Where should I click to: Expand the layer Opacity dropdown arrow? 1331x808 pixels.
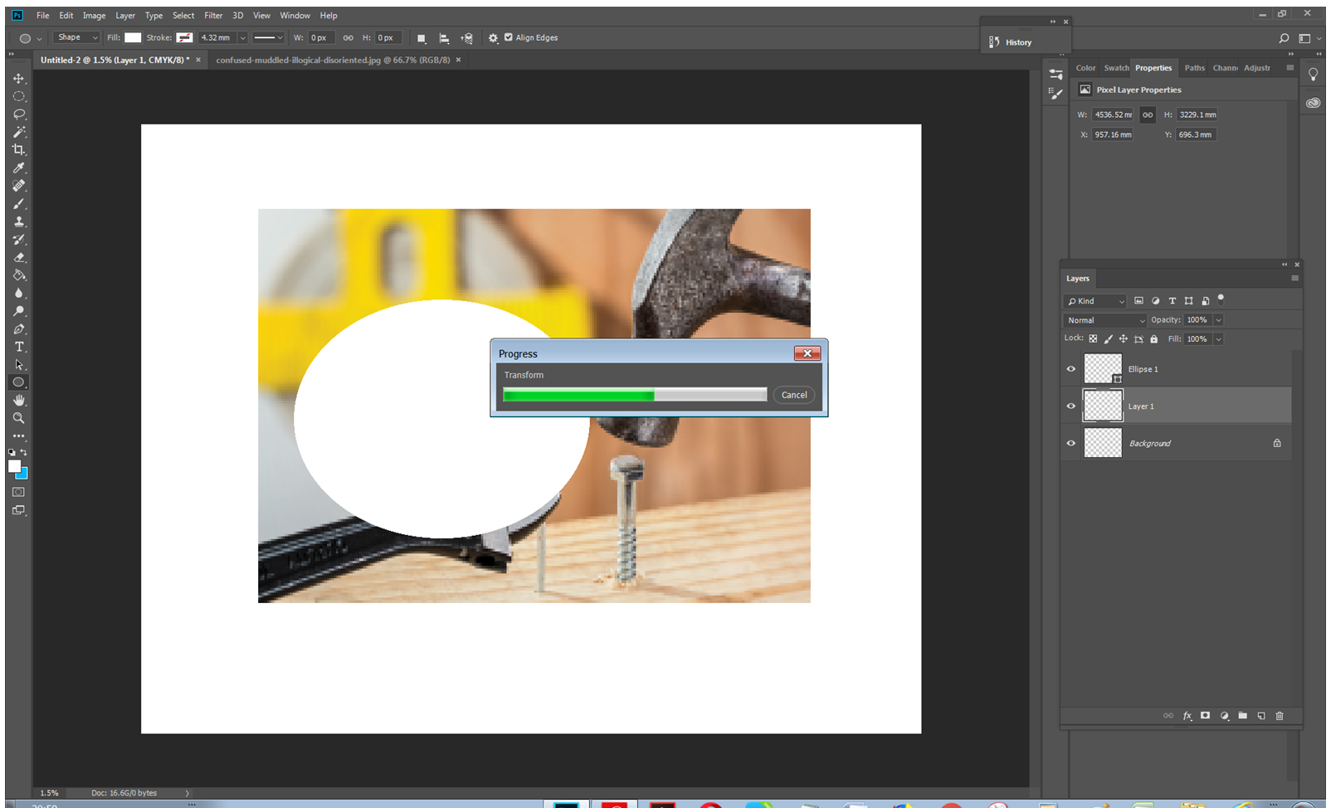click(x=1218, y=320)
